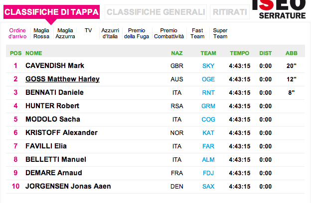Open the FDJ team link
The image size is (311, 203).
point(208,173)
